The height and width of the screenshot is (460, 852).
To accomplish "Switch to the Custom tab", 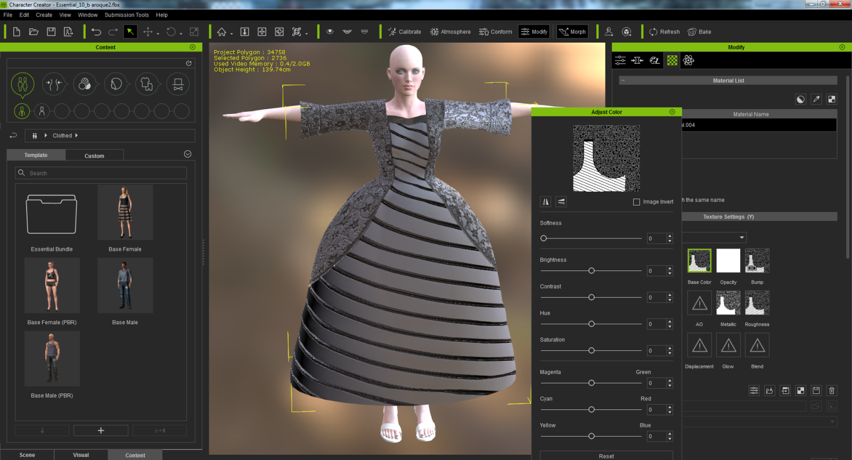I will (x=94, y=155).
